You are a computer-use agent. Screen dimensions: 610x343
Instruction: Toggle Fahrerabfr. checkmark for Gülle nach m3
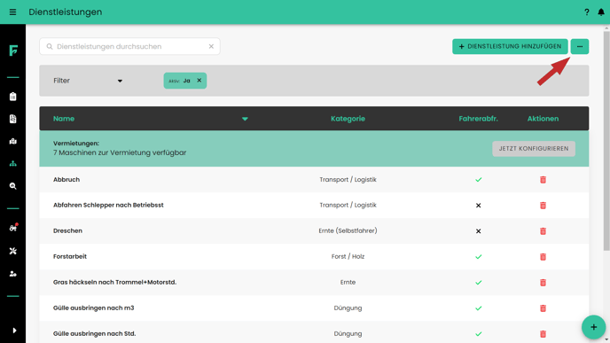(479, 308)
